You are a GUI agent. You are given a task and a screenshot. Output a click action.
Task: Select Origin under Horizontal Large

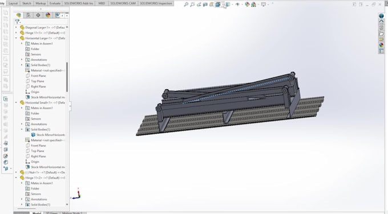point(35,92)
